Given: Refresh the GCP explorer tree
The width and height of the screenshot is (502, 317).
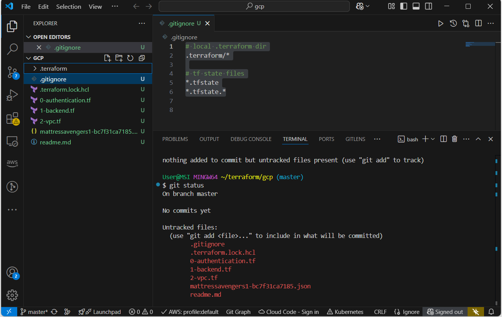Looking at the screenshot, I should click(130, 58).
